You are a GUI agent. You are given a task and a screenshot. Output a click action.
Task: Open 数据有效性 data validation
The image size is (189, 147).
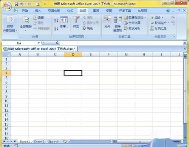coord(133,18)
